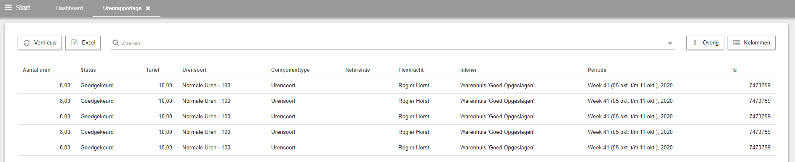Viewport: 795px width, 162px height.
Task: Sort by the Aantal uren column header
Action: point(37,70)
